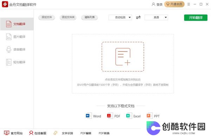
Task: Click the user login person icon
Action: tap(153, 4)
